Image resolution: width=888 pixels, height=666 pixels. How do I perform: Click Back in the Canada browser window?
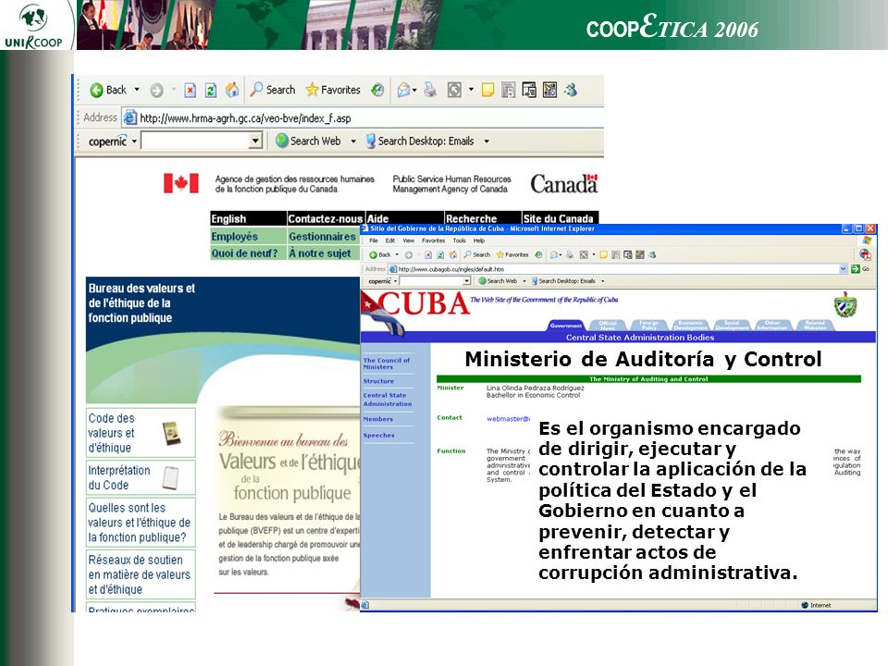click(x=108, y=90)
